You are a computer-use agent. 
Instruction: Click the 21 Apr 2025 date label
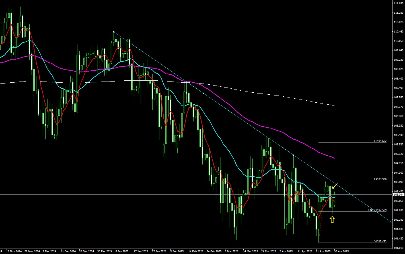tap(323, 252)
